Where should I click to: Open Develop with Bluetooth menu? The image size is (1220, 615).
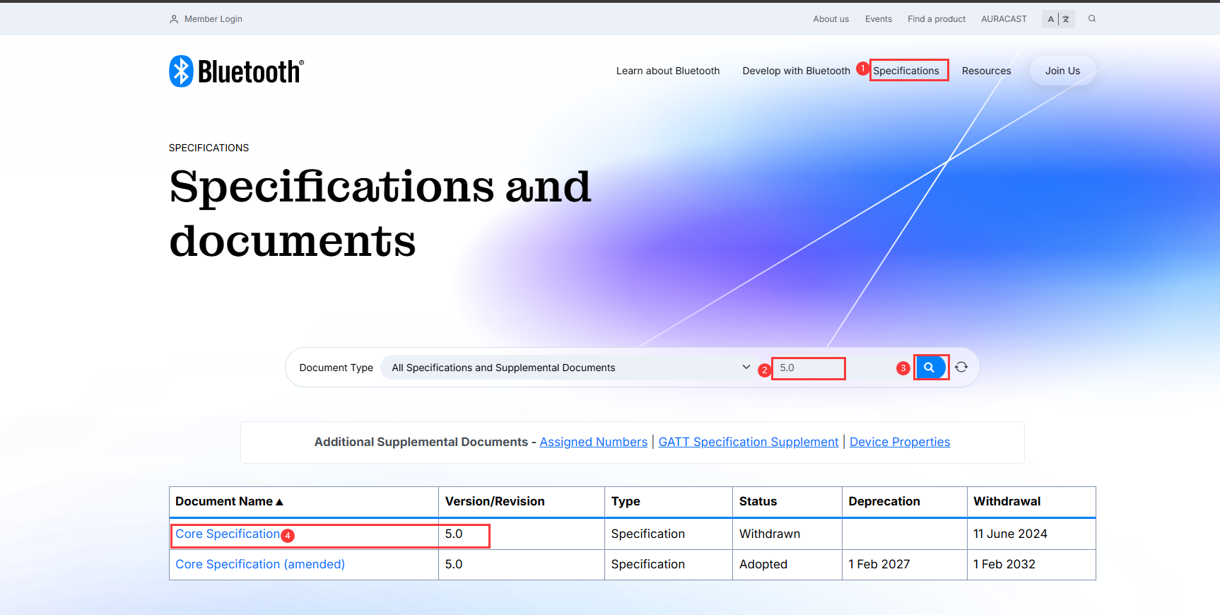(x=796, y=71)
